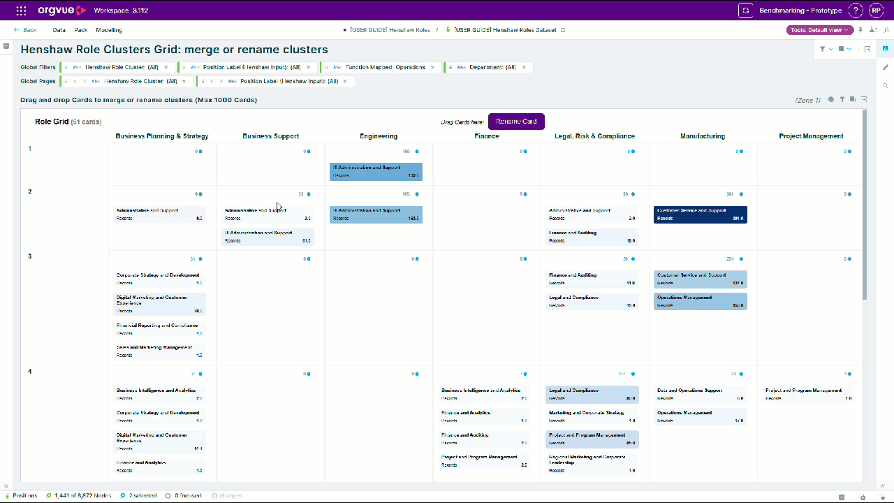Expand the square colour dropdown chevron
This screenshot has width=894, height=503.
coord(849,49)
